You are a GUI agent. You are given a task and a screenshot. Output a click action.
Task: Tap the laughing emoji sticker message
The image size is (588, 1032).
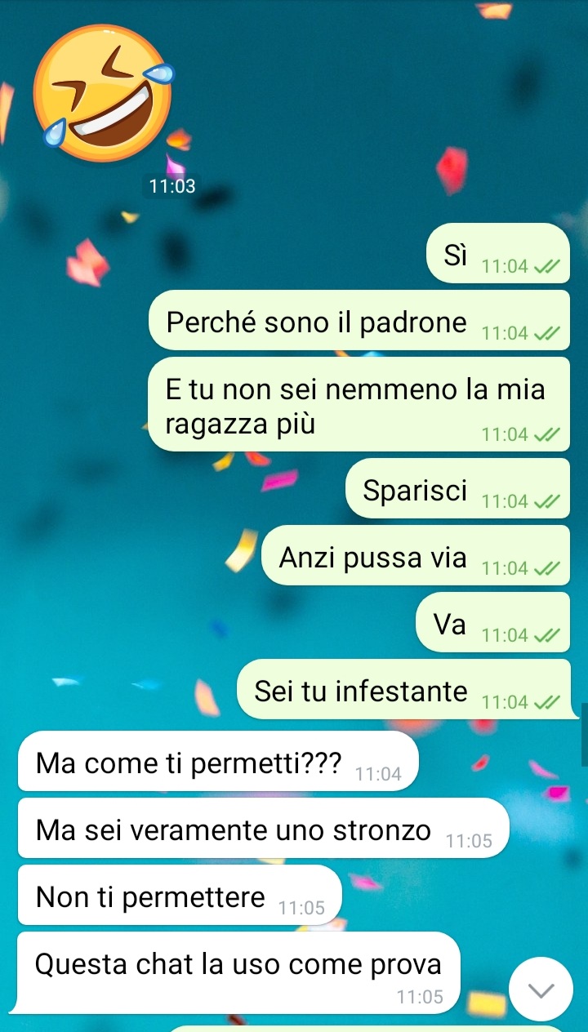tap(104, 92)
